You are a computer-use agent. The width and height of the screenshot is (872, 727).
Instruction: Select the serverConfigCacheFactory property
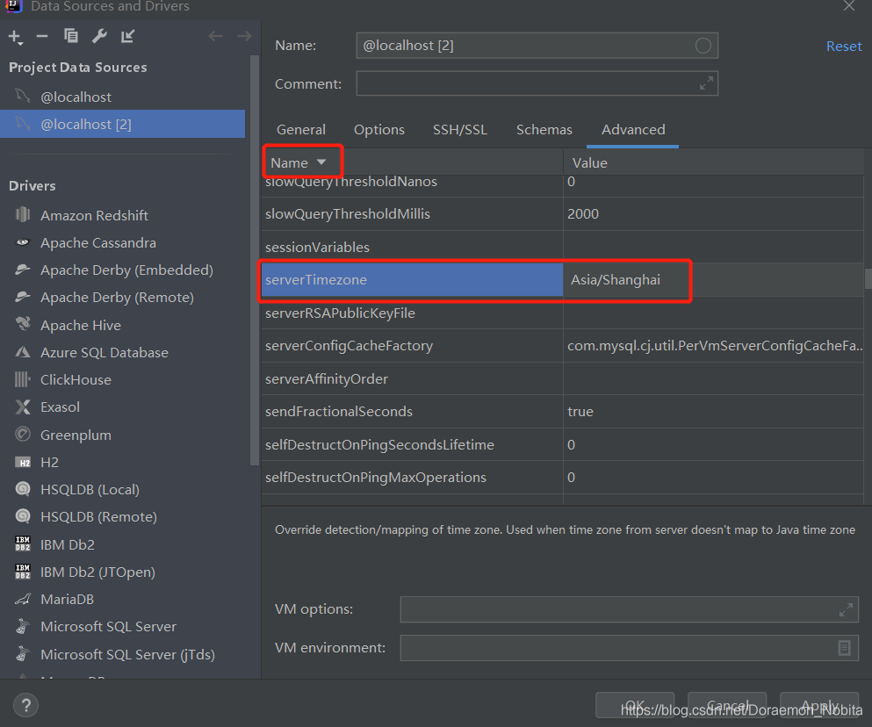(413, 346)
